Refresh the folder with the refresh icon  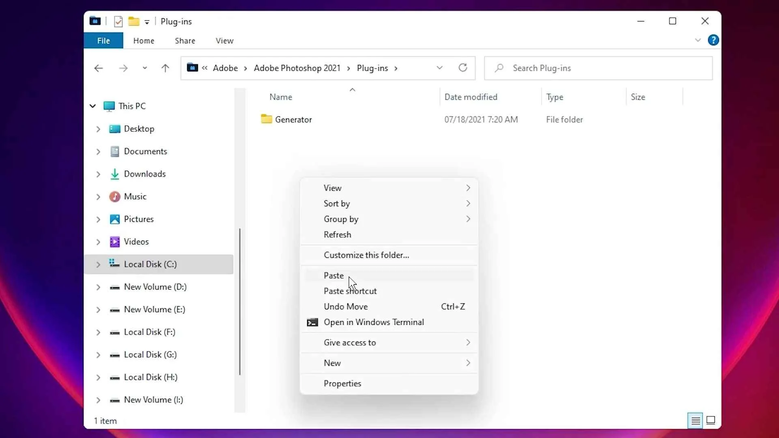463,68
